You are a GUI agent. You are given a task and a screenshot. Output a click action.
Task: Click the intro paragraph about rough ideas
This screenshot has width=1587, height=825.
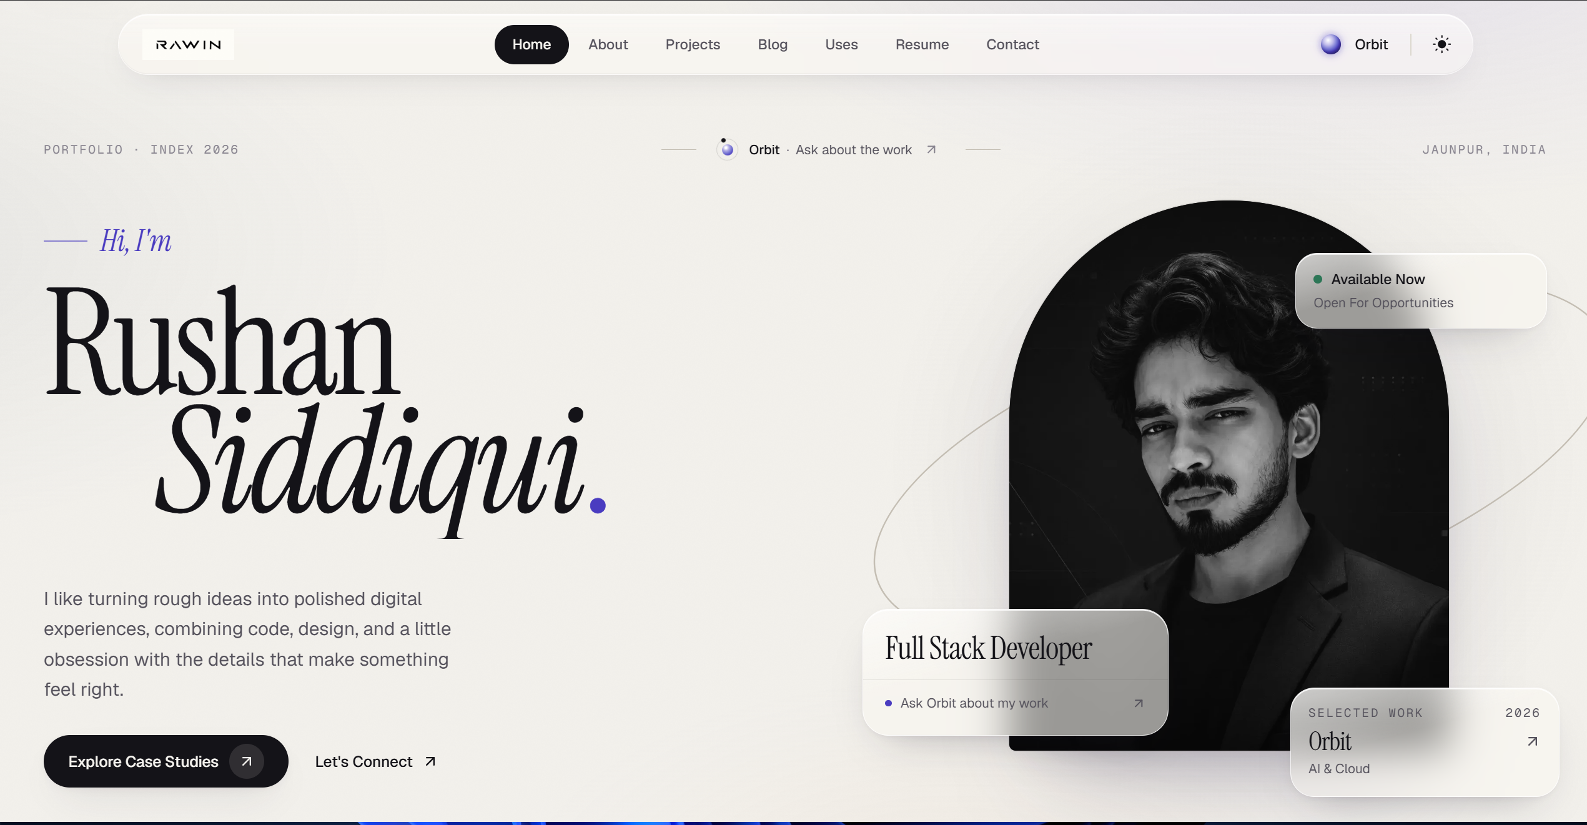click(247, 644)
